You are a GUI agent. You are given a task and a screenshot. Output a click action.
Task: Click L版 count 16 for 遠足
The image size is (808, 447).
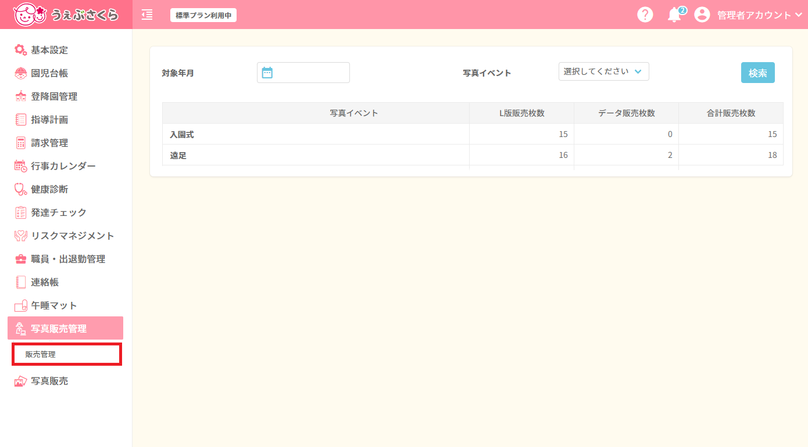point(563,155)
